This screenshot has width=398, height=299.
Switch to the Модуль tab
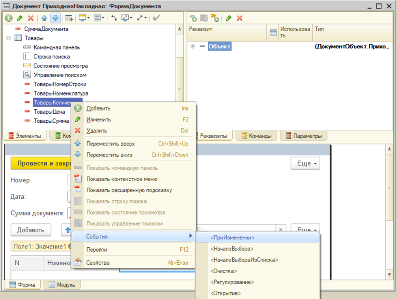[x=62, y=285]
